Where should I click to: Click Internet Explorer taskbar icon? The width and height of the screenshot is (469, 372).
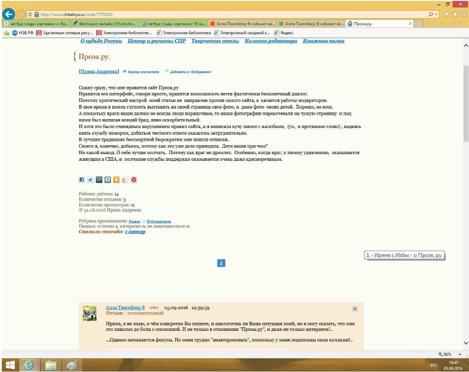(x=28, y=365)
